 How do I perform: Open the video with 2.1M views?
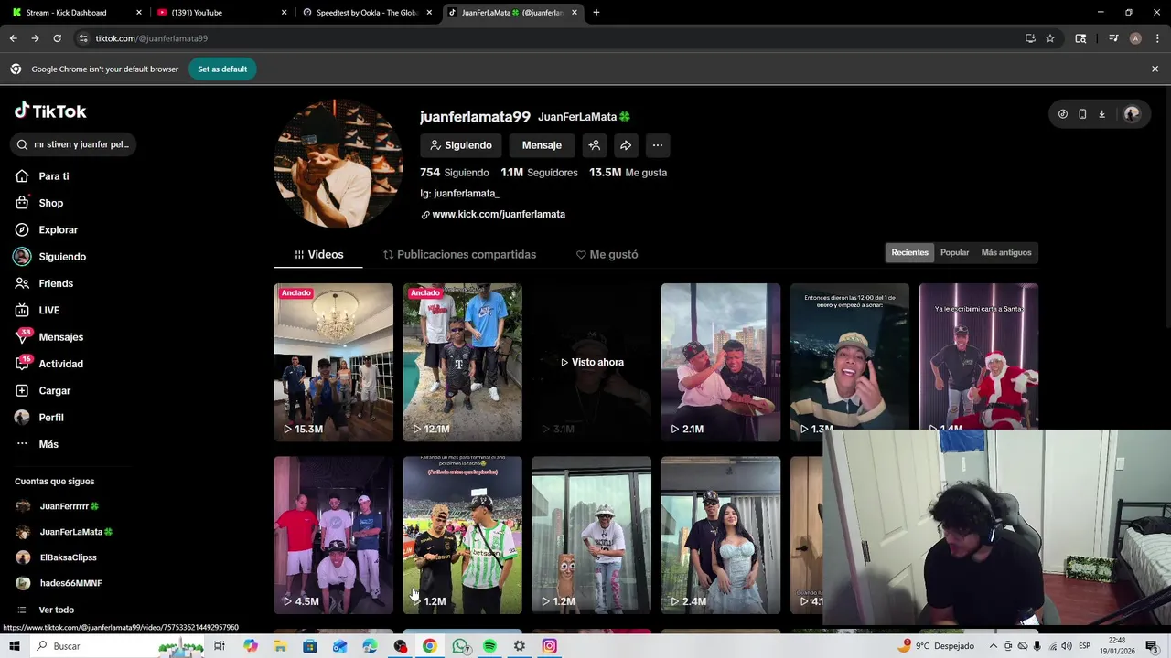721,362
